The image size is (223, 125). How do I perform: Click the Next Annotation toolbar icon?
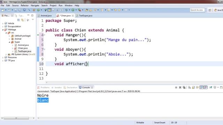coord(102,10)
